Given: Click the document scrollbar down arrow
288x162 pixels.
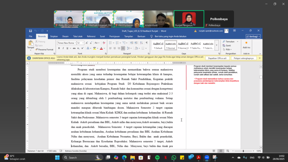Looking at the screenshot, I should [261, 147].
